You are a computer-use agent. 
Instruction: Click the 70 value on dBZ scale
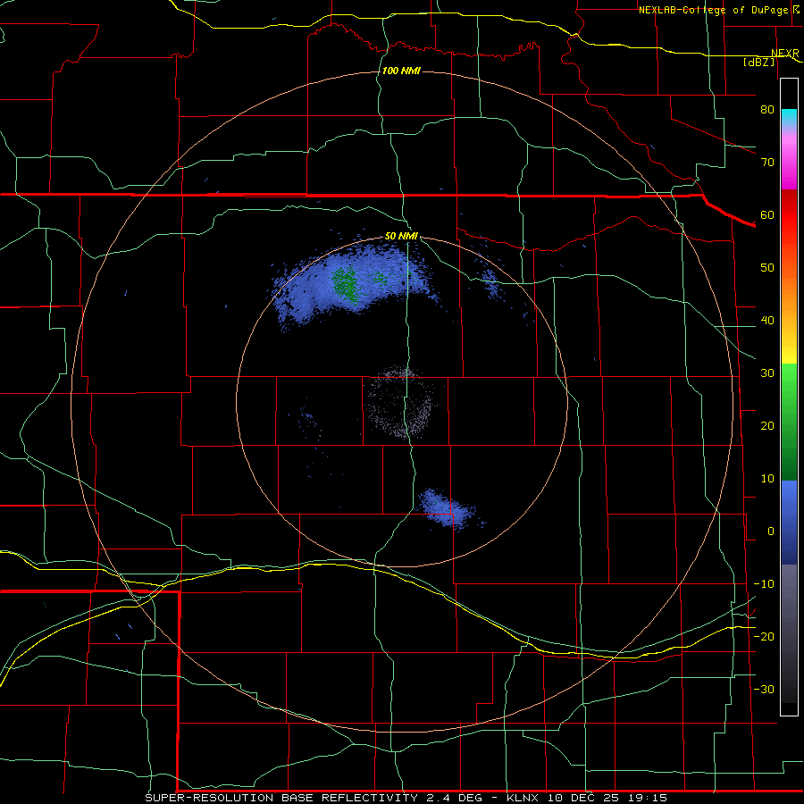coord(767,162)
